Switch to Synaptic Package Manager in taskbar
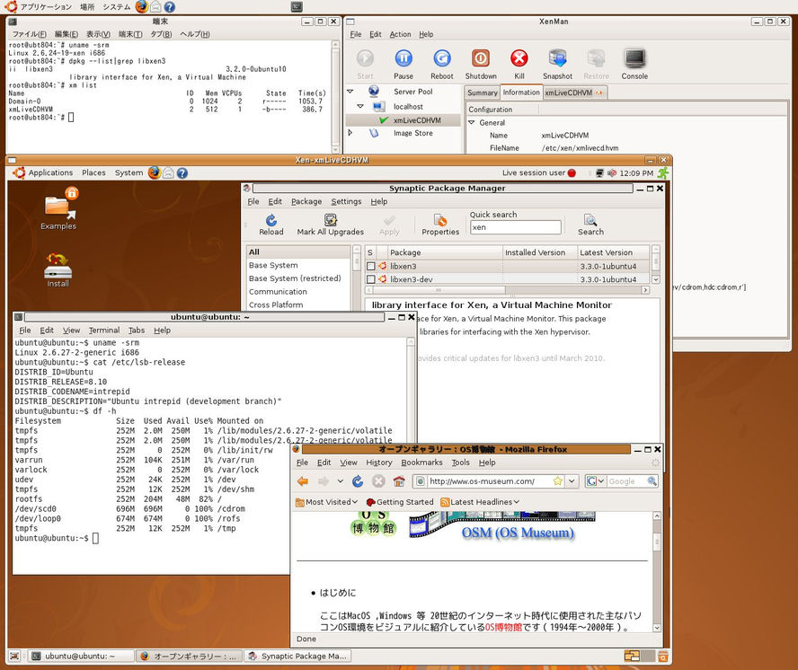This screenshot has width=798, height=670. point(297,657)
